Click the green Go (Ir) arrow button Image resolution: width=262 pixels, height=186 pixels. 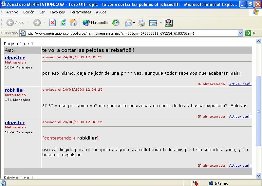pos(248,33)
